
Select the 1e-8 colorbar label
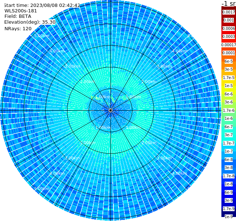coord(229,184)
